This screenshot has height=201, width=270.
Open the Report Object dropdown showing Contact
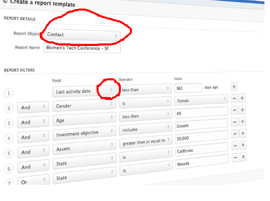81,35
